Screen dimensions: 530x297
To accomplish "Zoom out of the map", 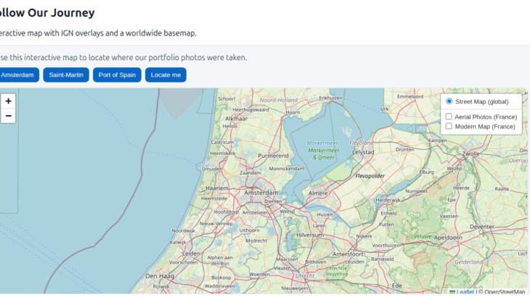I will pyautogui.click(x=8, y=116).
